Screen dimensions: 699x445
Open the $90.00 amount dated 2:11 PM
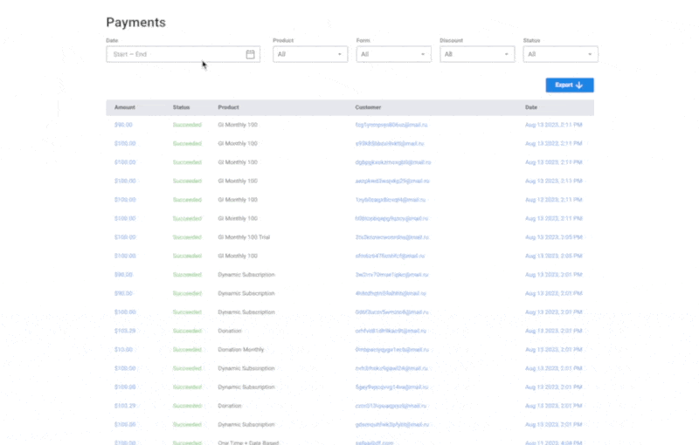click(x=123, y=125)
